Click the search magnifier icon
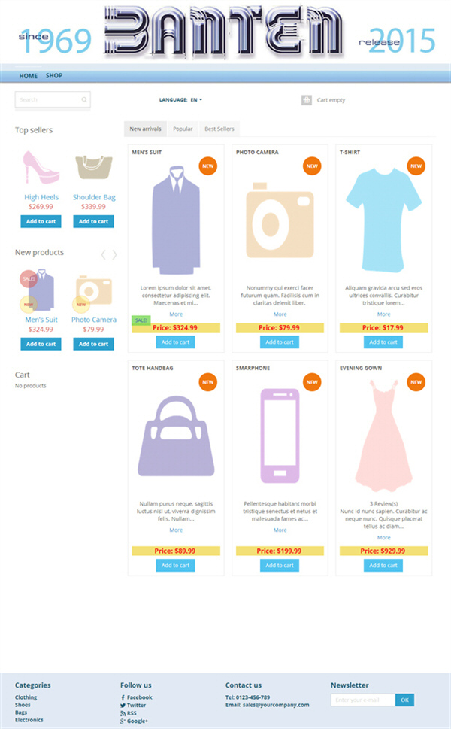Image resolution: width=451 pixels, height=729 pixels. tap(84, 99)
